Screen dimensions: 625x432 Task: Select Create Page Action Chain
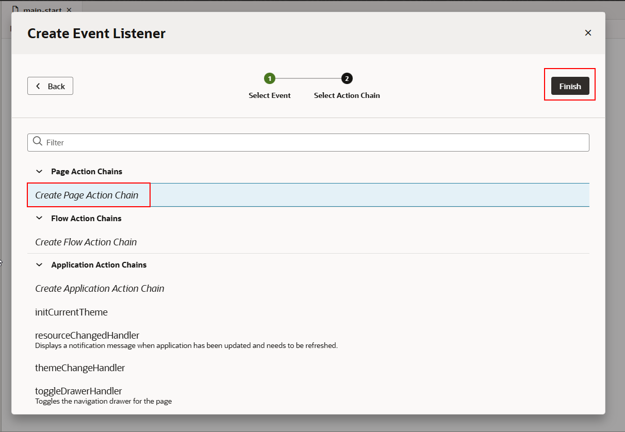click(x=308, y=195)
